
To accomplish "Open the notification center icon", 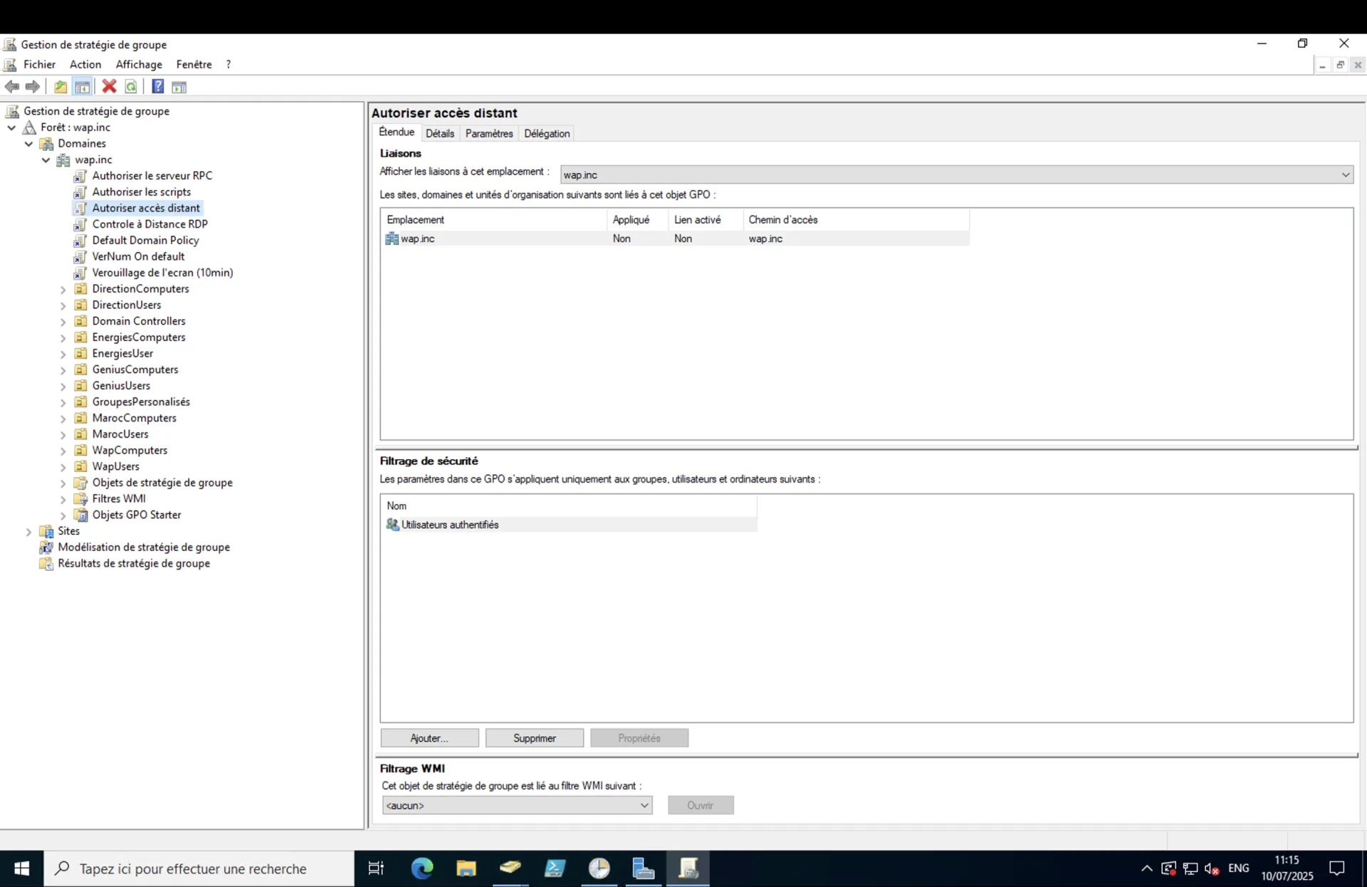I will click(1337, 868).
